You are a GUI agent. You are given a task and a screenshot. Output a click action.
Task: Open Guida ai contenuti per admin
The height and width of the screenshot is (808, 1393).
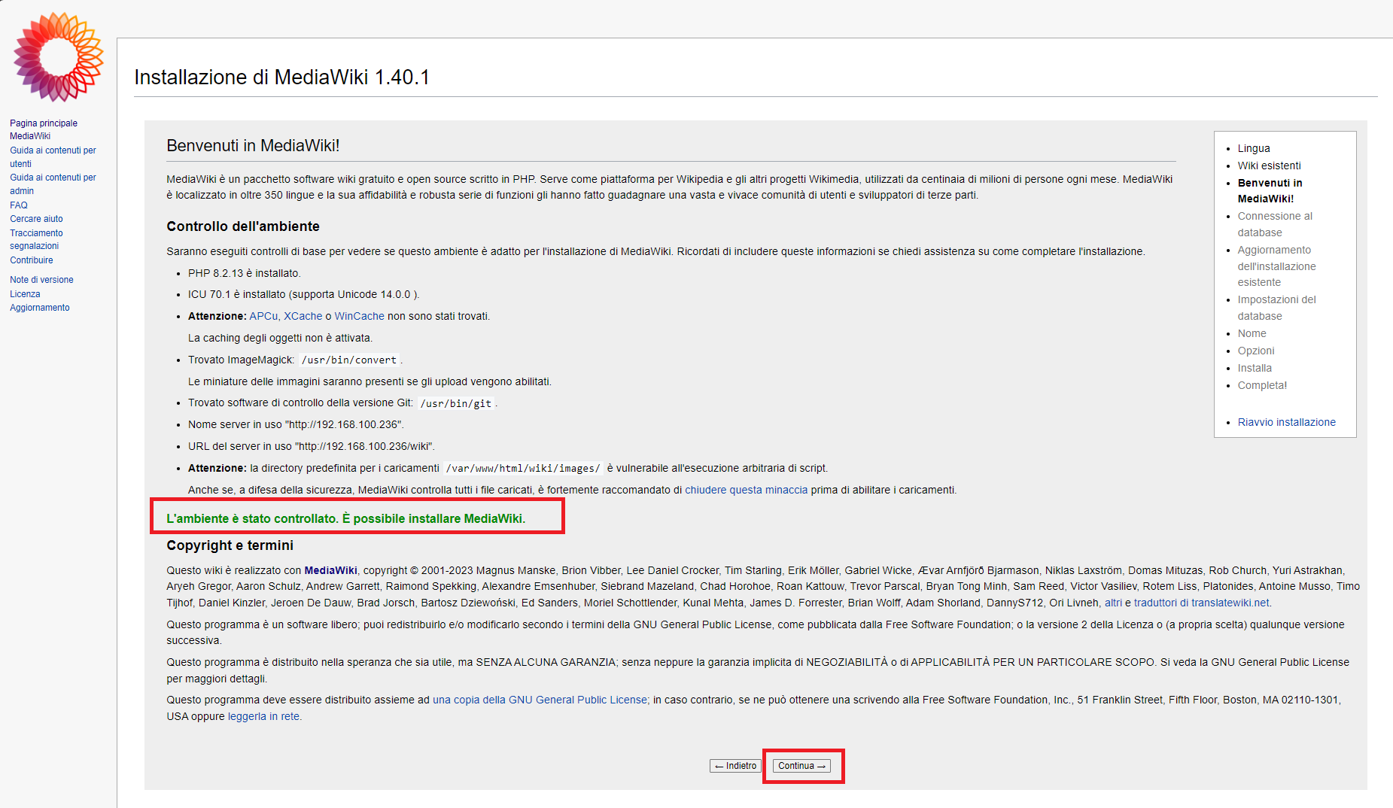(x=53, y=184)
